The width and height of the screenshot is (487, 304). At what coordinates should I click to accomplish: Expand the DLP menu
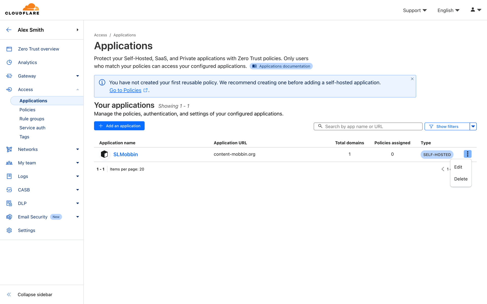point(78,203)
